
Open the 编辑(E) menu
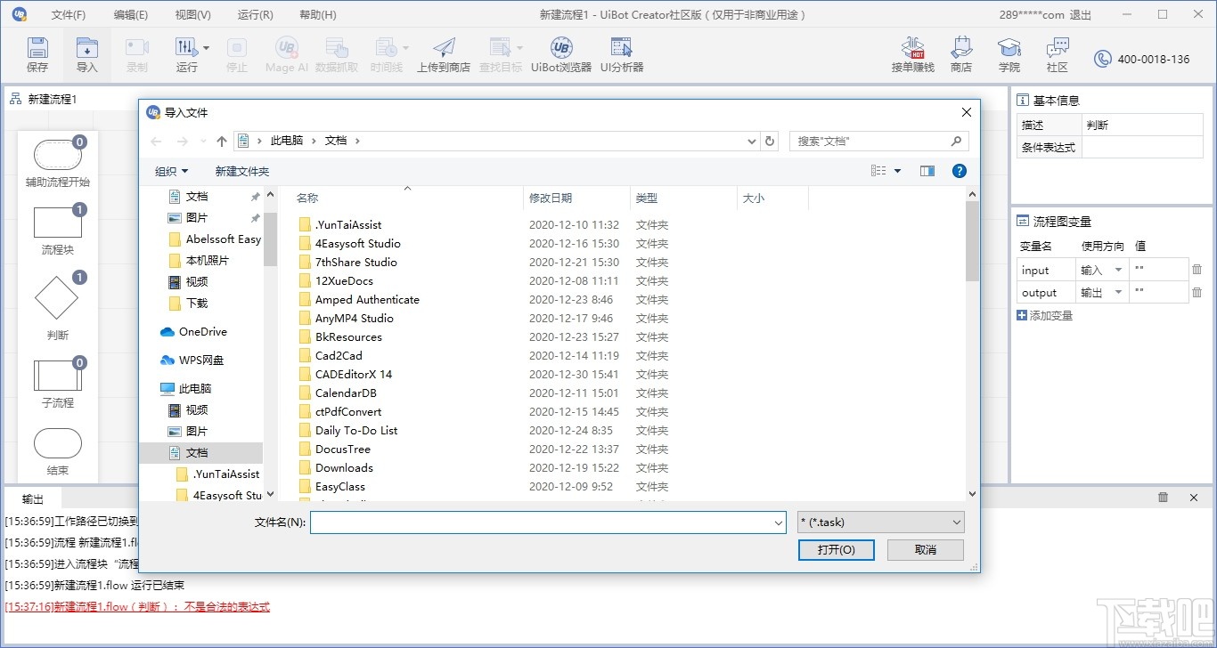pos(131,15)
